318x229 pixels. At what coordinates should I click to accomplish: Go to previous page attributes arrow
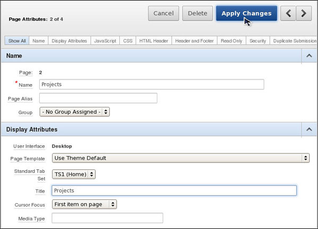click(x=288, y=14)
